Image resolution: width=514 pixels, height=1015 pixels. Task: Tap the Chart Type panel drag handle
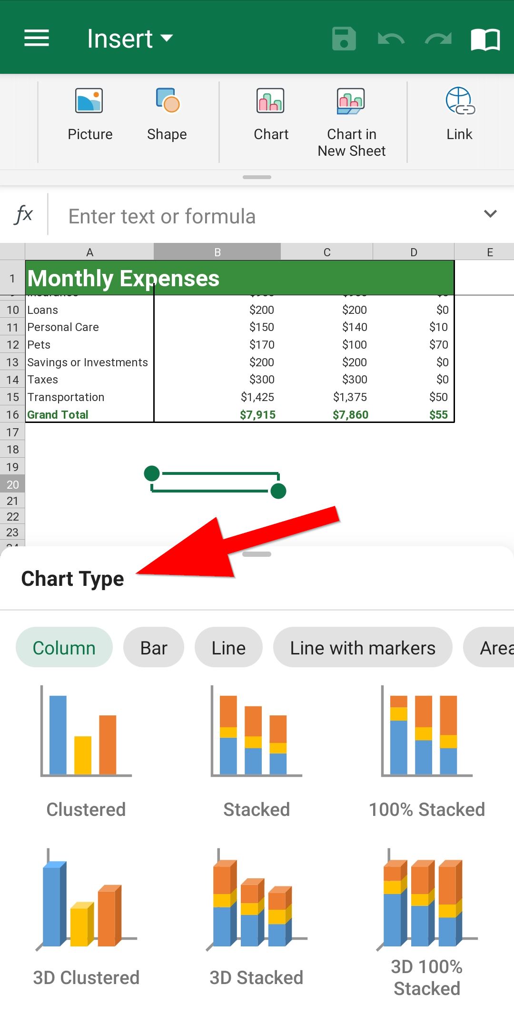257,554
